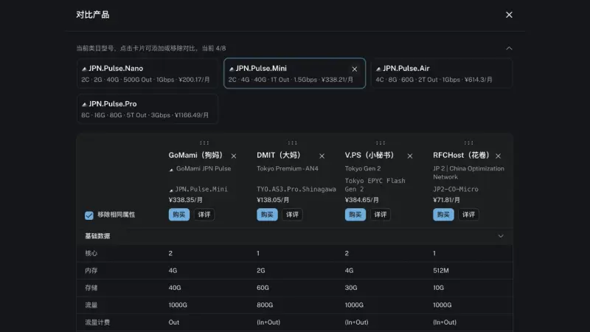Click the JPN.Pulse.Mini plan name under GoMami
This screenshot has height=332, width=590.
(201, 189)
